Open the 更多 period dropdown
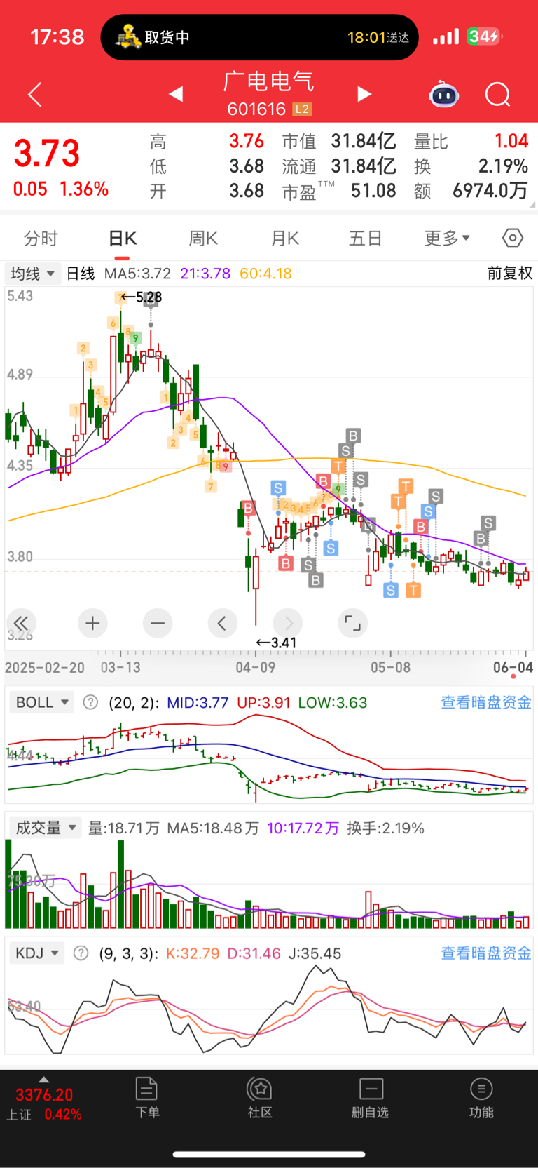This screenshot has width=538, height=1168. coord(447,239)
